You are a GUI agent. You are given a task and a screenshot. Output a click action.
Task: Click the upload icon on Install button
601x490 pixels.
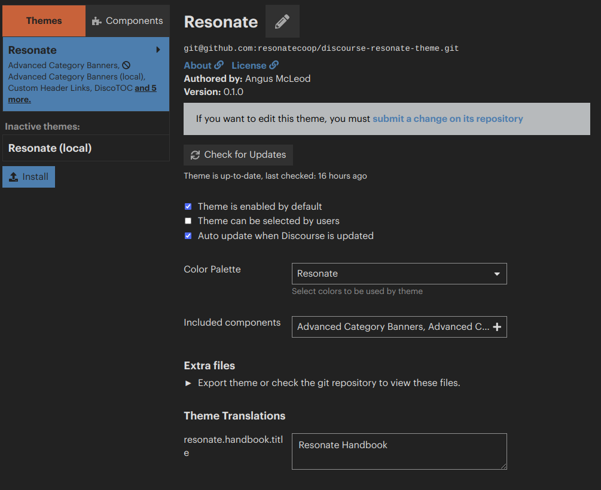coord(13,177)
